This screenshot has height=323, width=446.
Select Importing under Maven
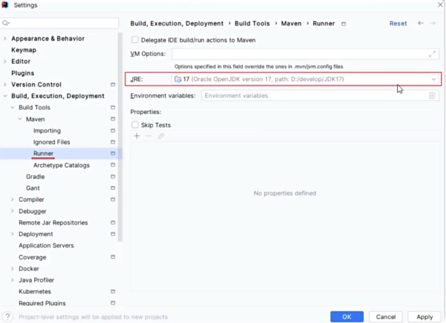(x=47, y=130)
